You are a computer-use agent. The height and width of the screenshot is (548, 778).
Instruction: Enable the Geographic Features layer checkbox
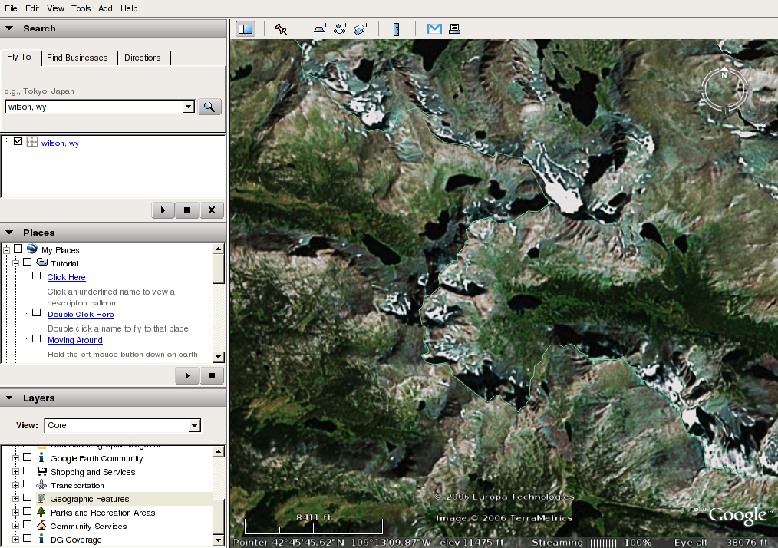coord(28,497)
